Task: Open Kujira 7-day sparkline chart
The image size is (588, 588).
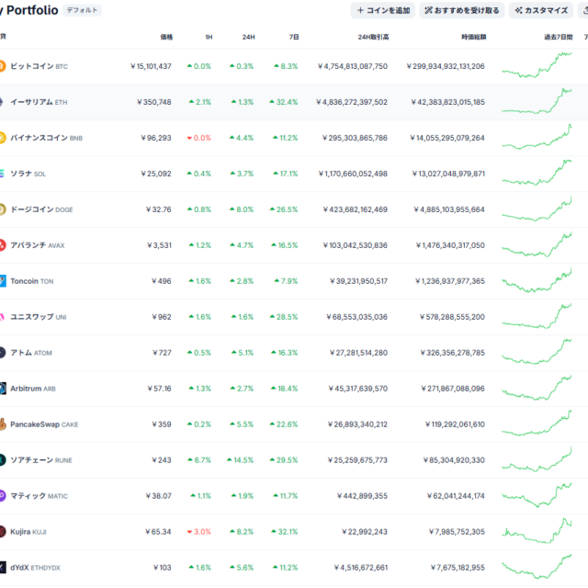Action: point(537,530)
